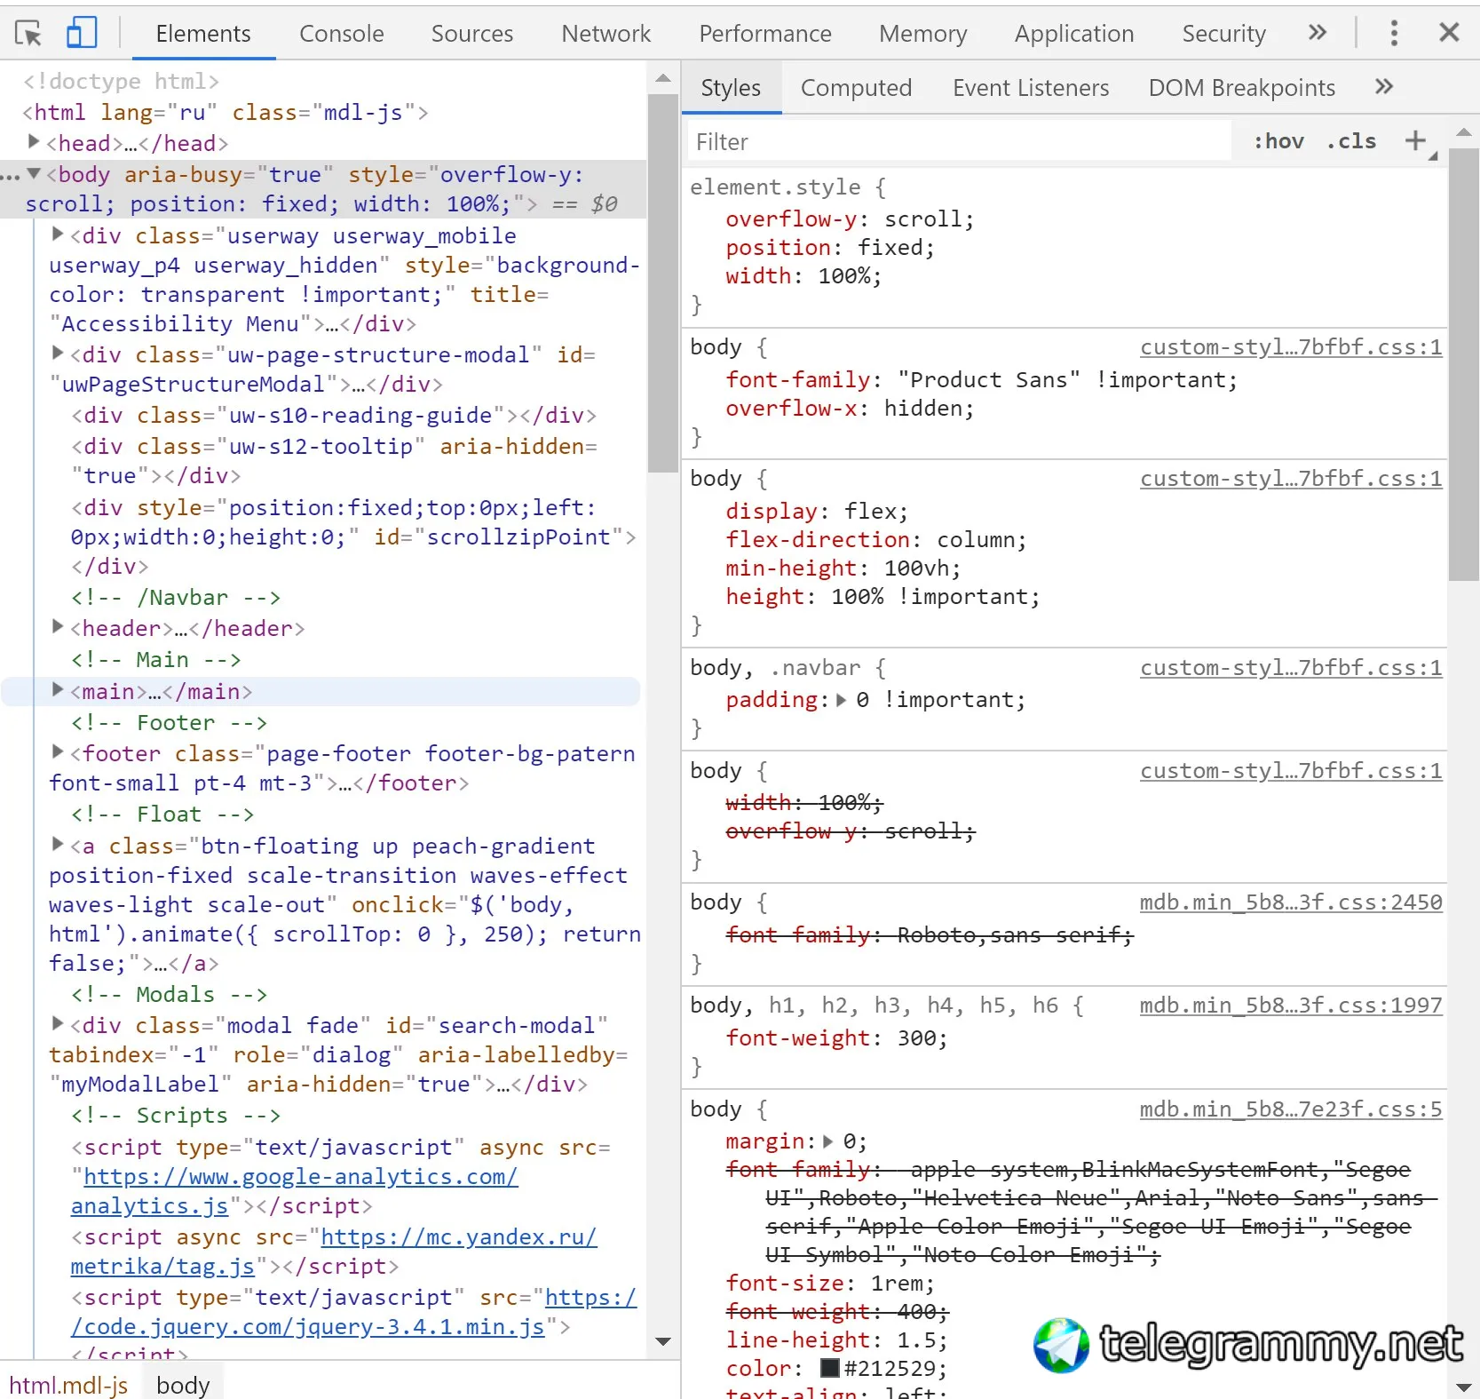Expand the search-modal div node
The image size is (1480, 1399).
58,1023
